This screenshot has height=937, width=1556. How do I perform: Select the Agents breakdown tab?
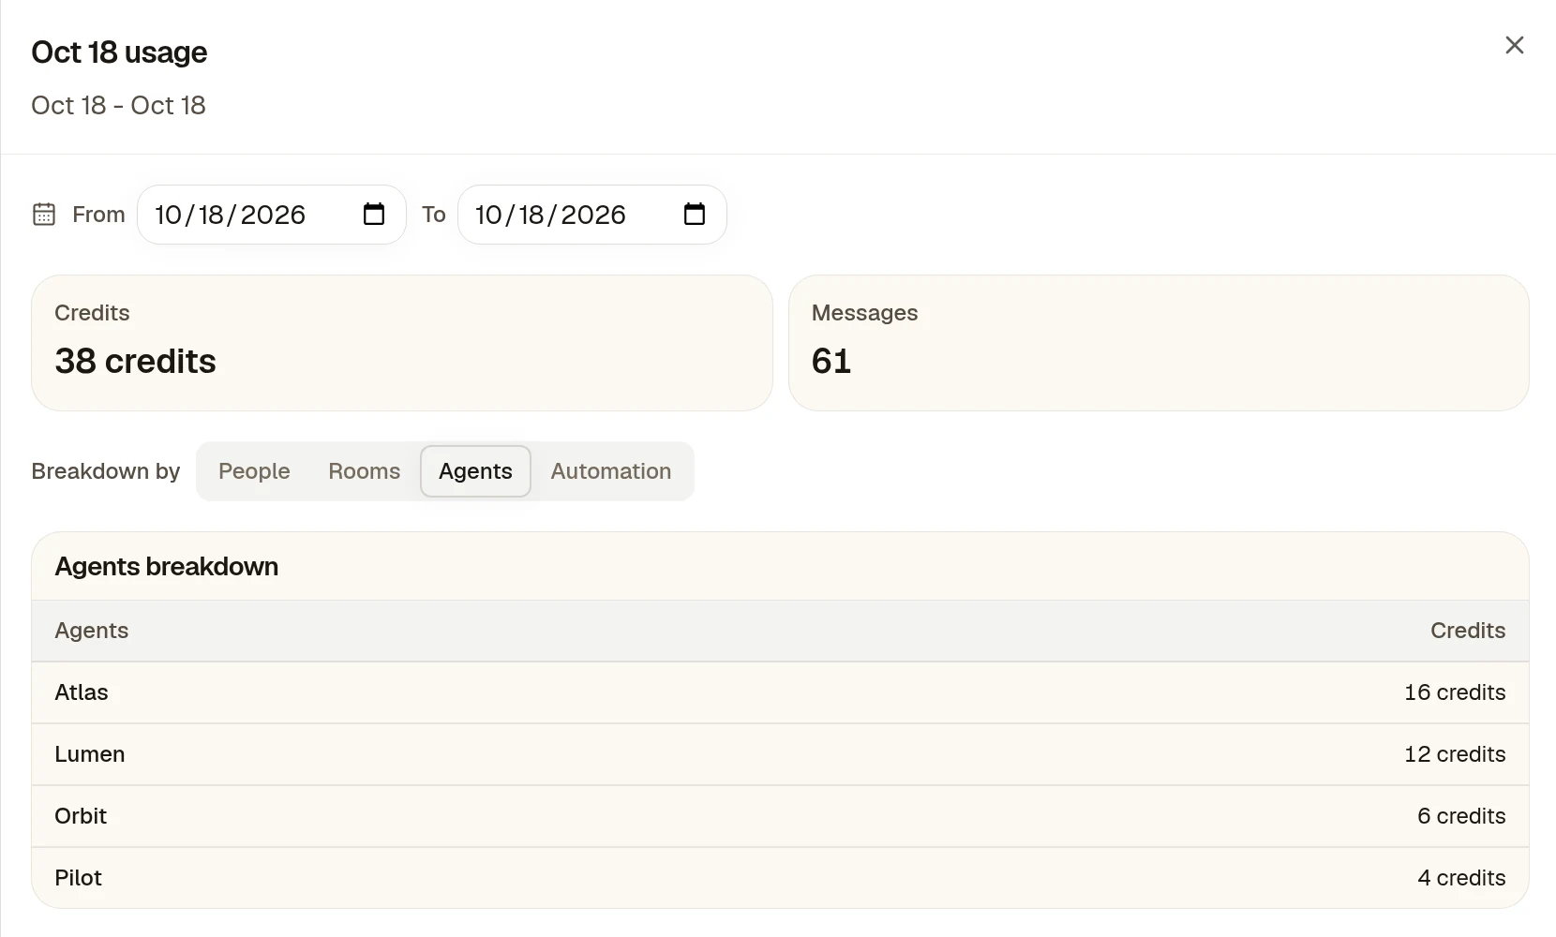coord(475,471)
